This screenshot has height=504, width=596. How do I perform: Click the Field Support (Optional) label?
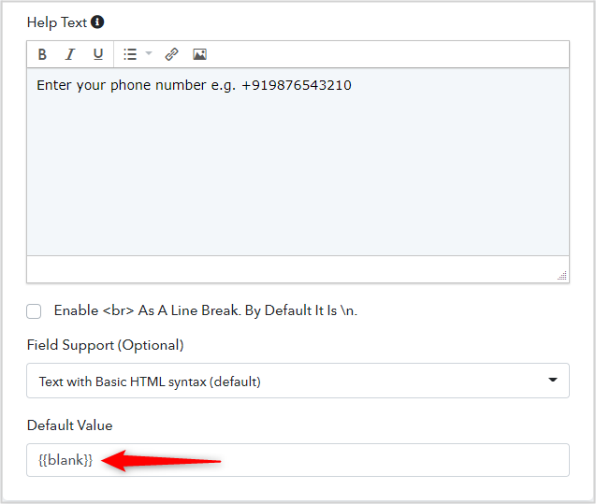pos(106,345)
